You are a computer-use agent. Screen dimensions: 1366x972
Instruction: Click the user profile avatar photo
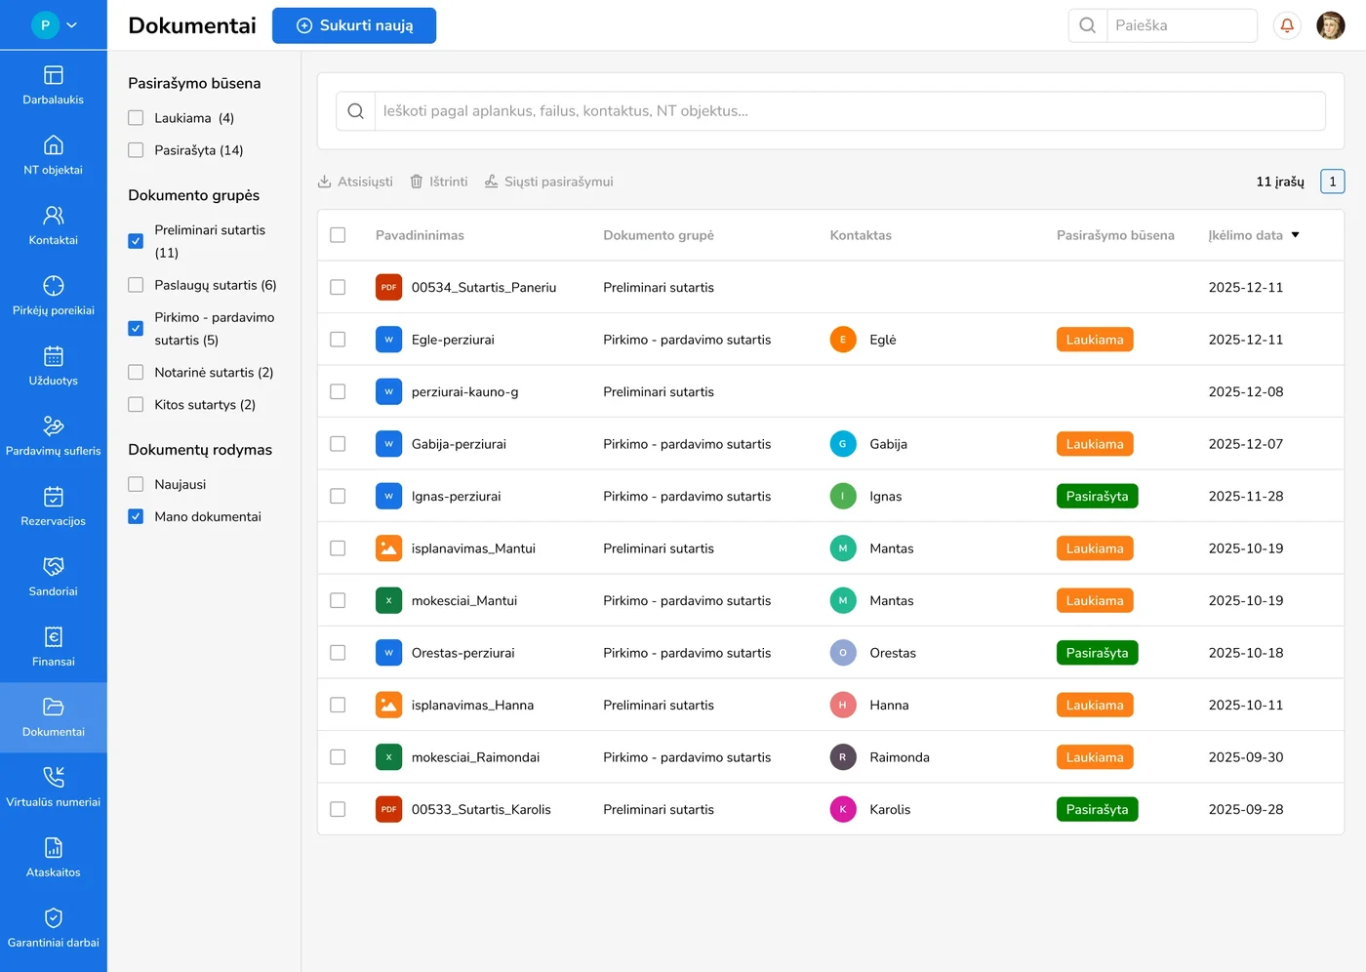coord(1330,25)
